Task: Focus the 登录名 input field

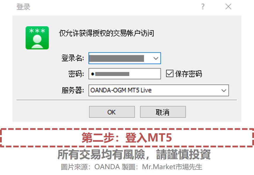Action: [125, 58]
